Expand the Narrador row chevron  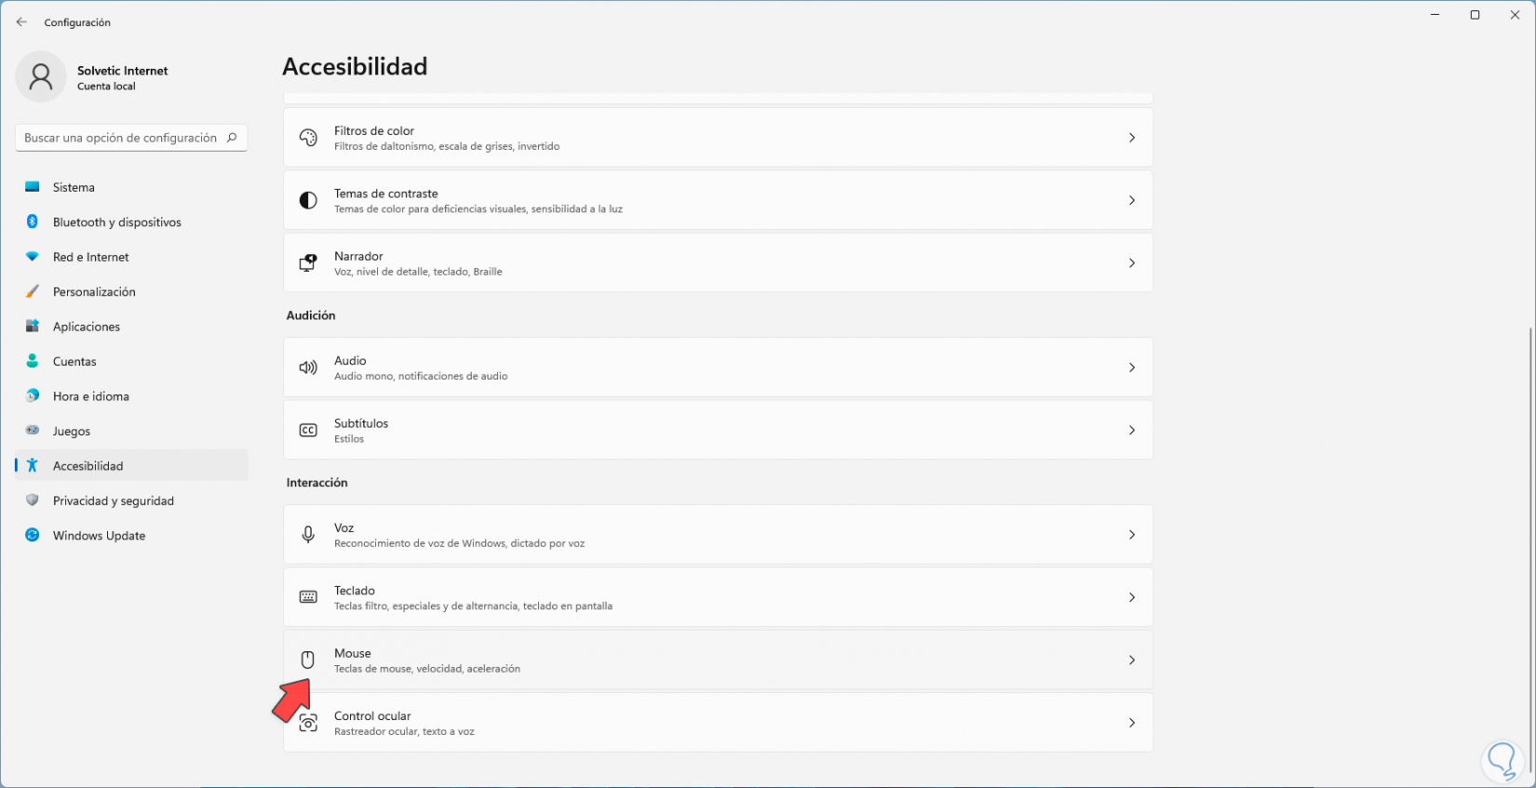1132,263
